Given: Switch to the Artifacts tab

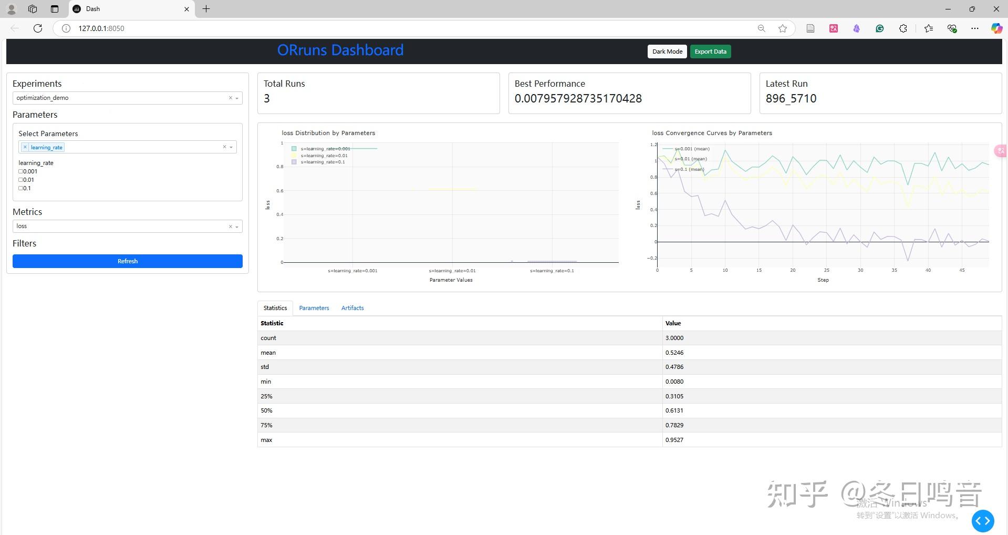Looking at the screenshot, I should tap(352, 308).
